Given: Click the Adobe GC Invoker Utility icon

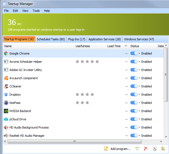Looking at the screenshot, I should coord(6,70).
